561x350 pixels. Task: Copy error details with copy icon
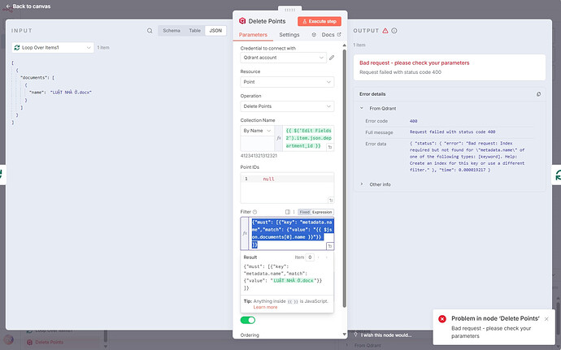pos(538,94)
